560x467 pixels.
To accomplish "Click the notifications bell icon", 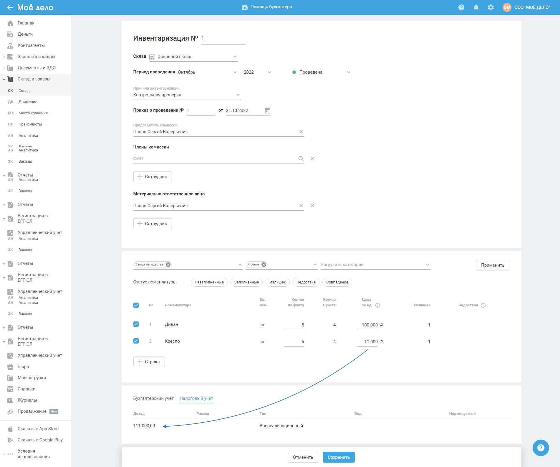I will point(476,7).
